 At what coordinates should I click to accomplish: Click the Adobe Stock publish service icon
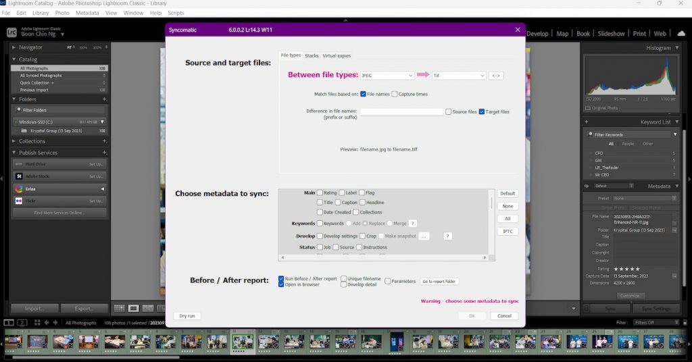point(19,176)
